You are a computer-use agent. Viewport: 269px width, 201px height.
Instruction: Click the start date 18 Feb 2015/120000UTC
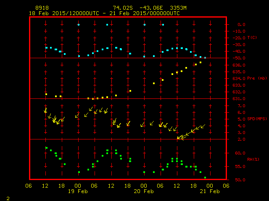click(x=64, y=13)
